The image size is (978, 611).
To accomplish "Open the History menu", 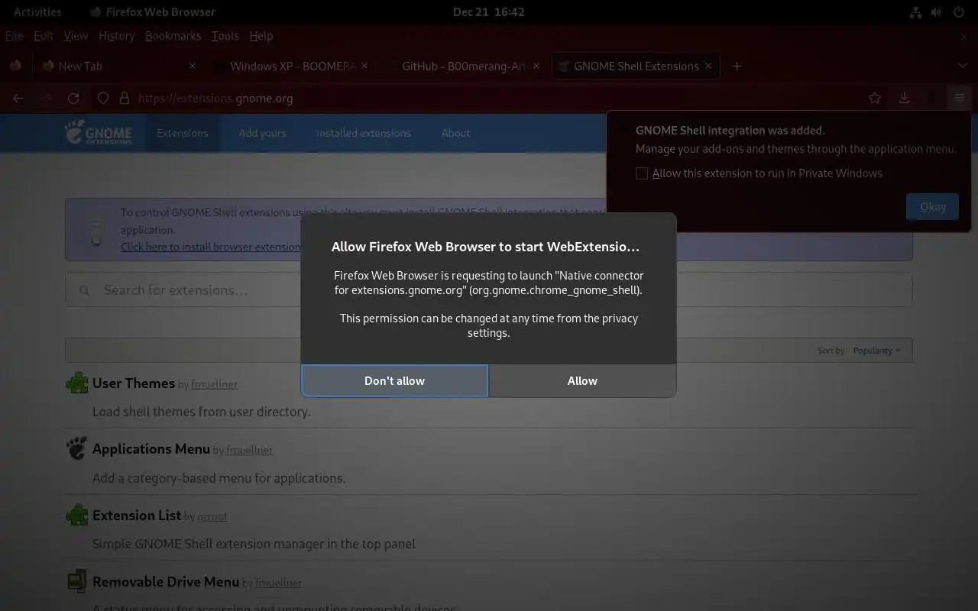I will [116, 36].
